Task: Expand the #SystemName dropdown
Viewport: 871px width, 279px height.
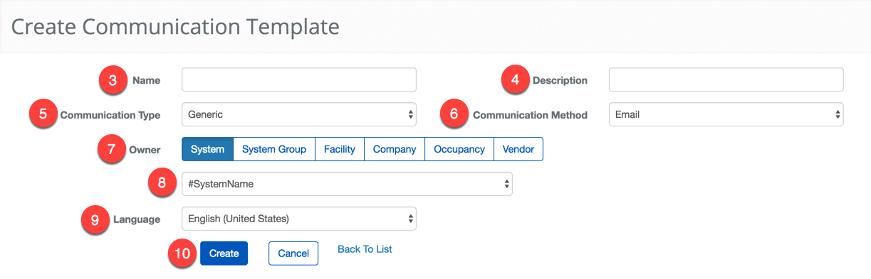Action: pos(347,184)
